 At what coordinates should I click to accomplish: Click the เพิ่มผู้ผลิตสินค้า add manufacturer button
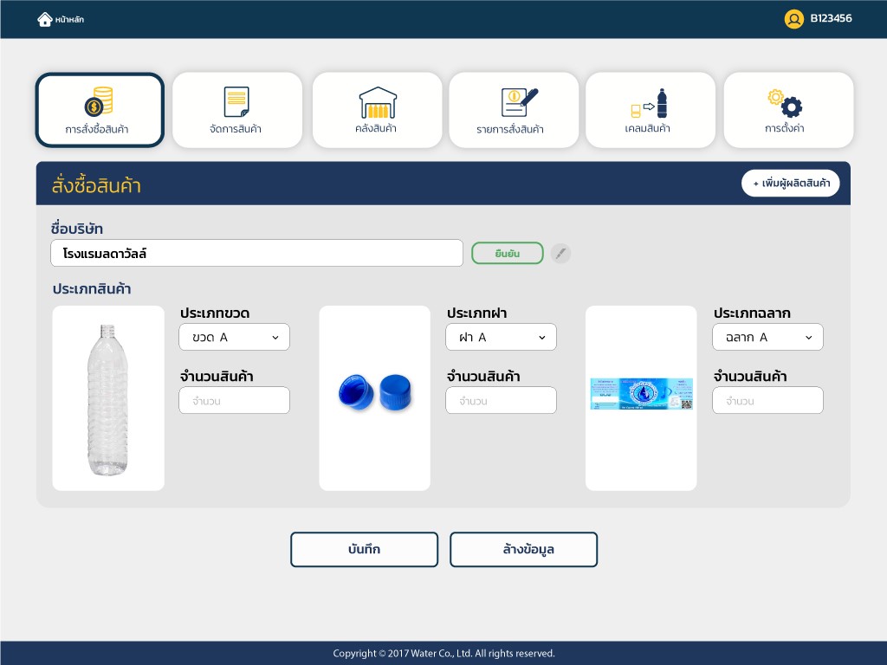tap(790, 184)
